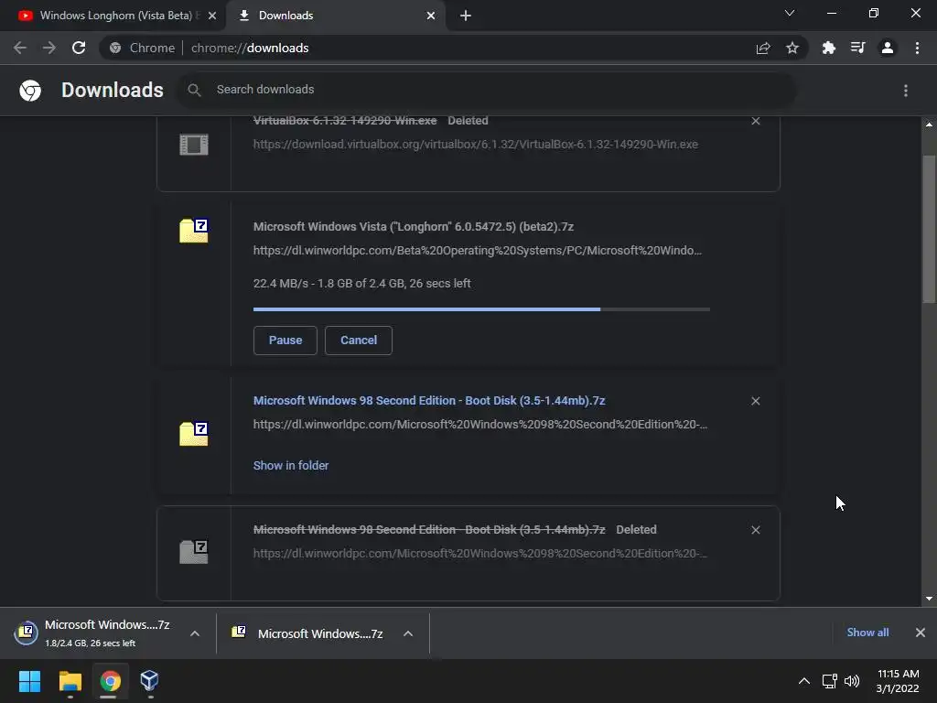Open the media controls icon
The width and height of the screenshot is (937, 703).
point(857,48)
